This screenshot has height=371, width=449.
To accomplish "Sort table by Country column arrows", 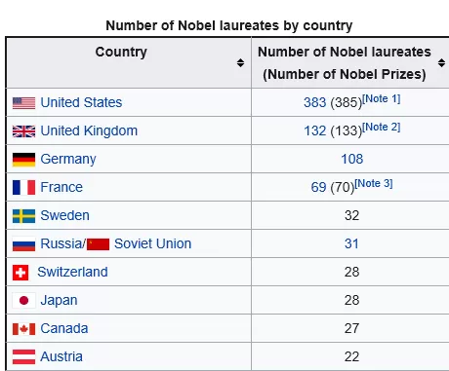I will click(x=240, y=62).
